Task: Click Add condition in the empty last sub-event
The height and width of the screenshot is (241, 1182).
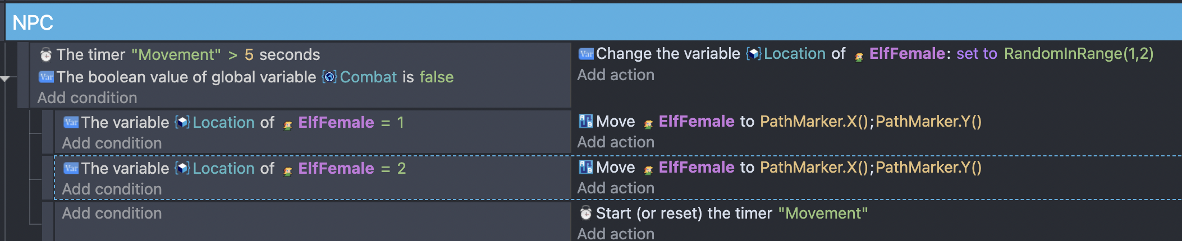Action: click(112, 213)
